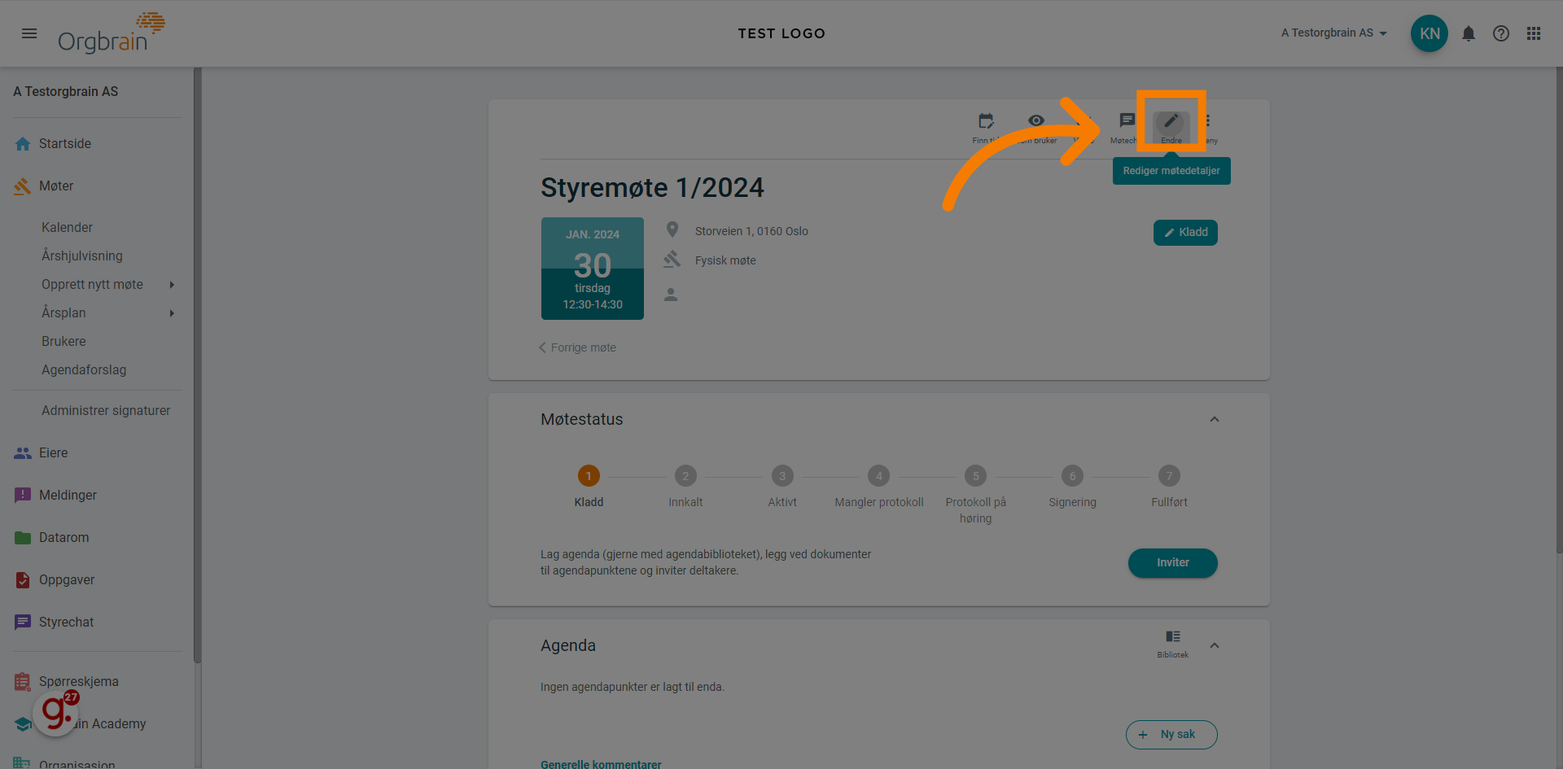Viewport: 1563px width, 769px height.
Task: Click the Endre pencil icon
Action: click(1171, 121)
